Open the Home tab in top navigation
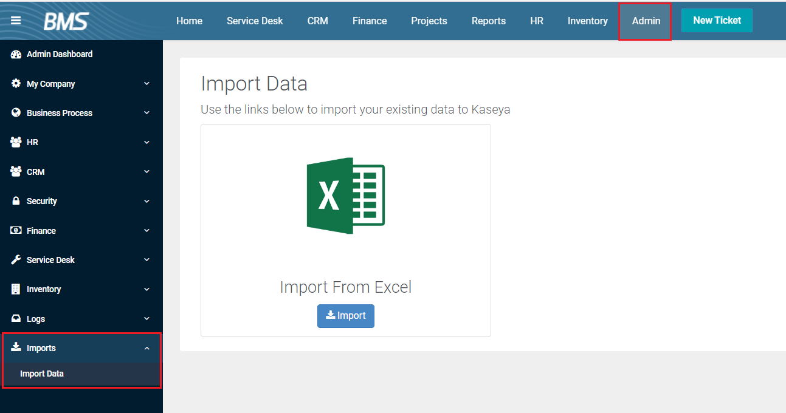This screenshot has height=413, width=786. point(189,21)
